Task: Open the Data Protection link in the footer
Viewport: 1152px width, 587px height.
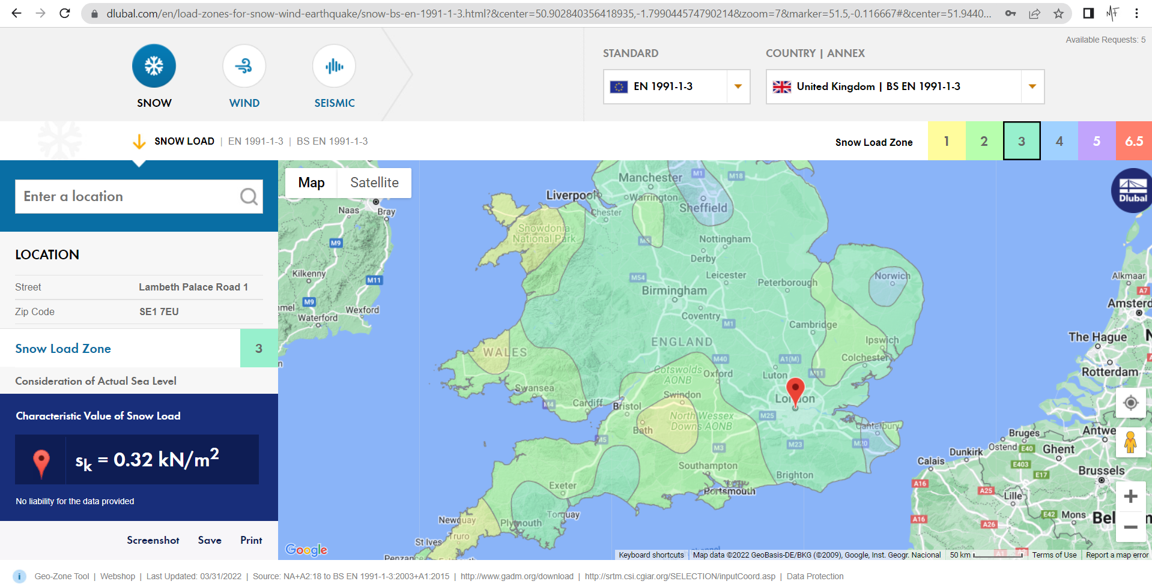Action: tap(814, 576)
